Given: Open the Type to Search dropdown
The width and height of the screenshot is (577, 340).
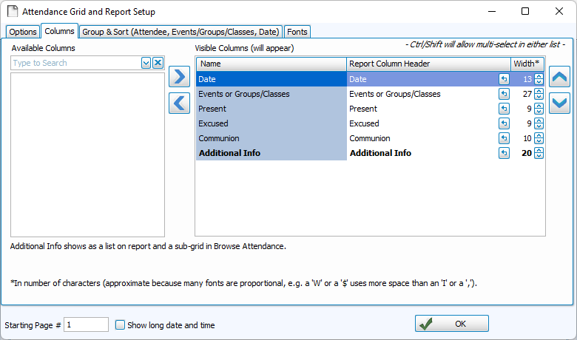Looking at the screenshot, I should pyautogui.click(x=146, y=64).
